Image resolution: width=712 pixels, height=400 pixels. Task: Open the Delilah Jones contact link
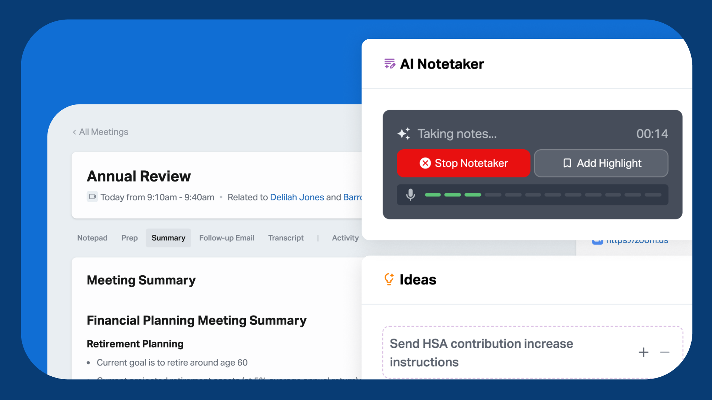(297, 197)
